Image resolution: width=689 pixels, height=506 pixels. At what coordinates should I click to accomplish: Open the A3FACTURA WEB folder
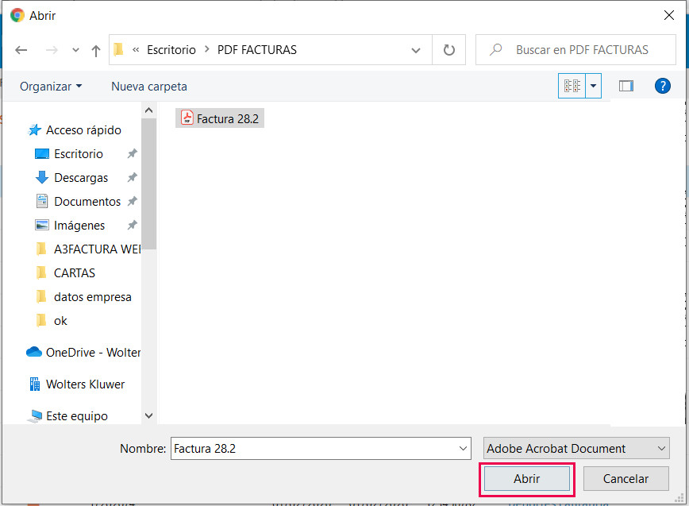(89, 249)
